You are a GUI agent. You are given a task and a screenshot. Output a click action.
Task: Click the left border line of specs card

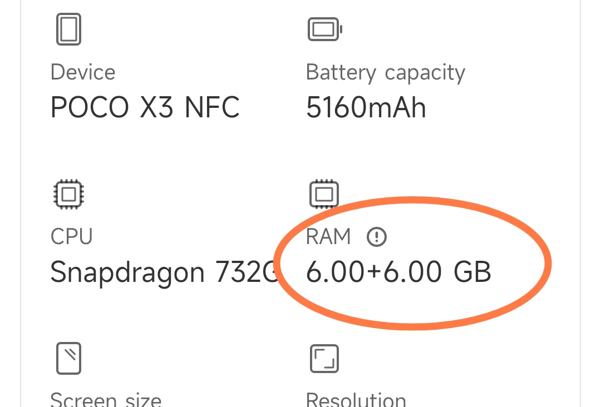(x=21, y=203)
